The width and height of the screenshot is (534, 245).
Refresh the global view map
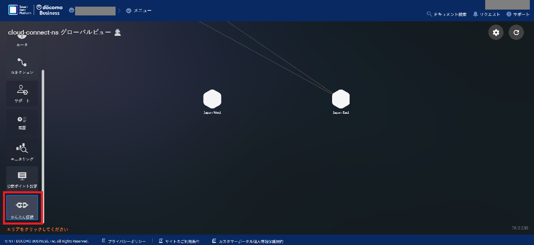click(x=516, y=32)
